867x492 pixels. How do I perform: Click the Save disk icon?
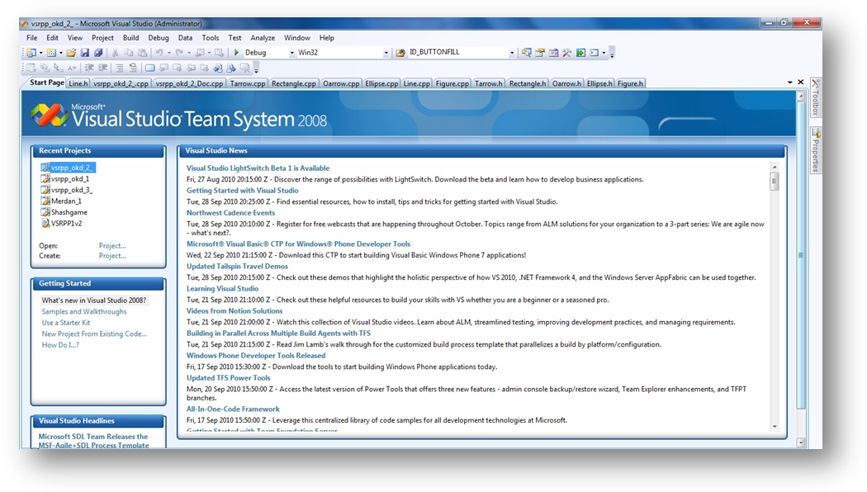84,53
